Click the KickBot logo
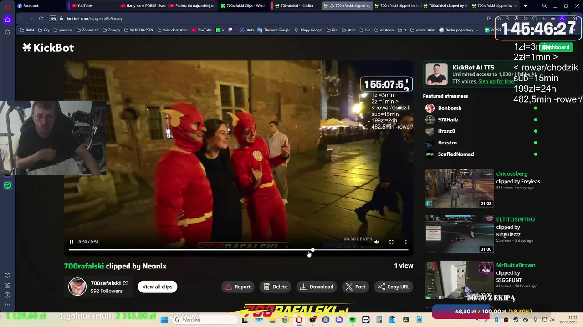The height and width of the screenshot is (327, 583). coord(48,47)
